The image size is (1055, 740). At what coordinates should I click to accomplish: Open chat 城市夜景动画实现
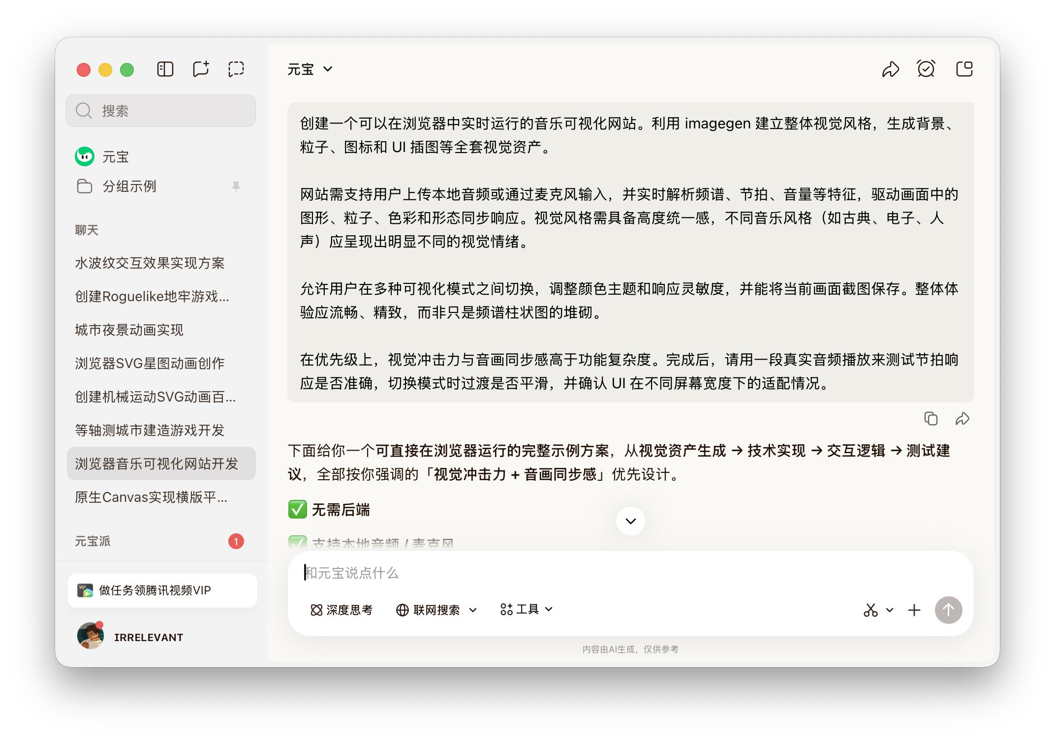(129, 330)
